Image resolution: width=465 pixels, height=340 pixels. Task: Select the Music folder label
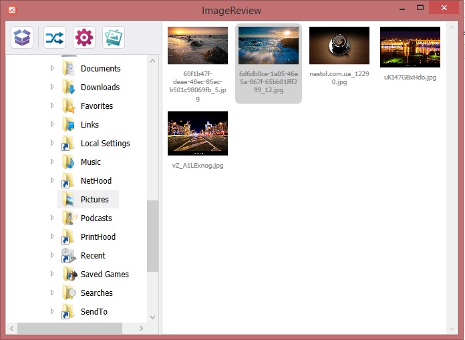click(90, 162)
